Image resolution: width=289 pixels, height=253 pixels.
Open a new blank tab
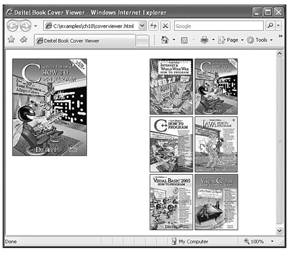coord(143,41)
